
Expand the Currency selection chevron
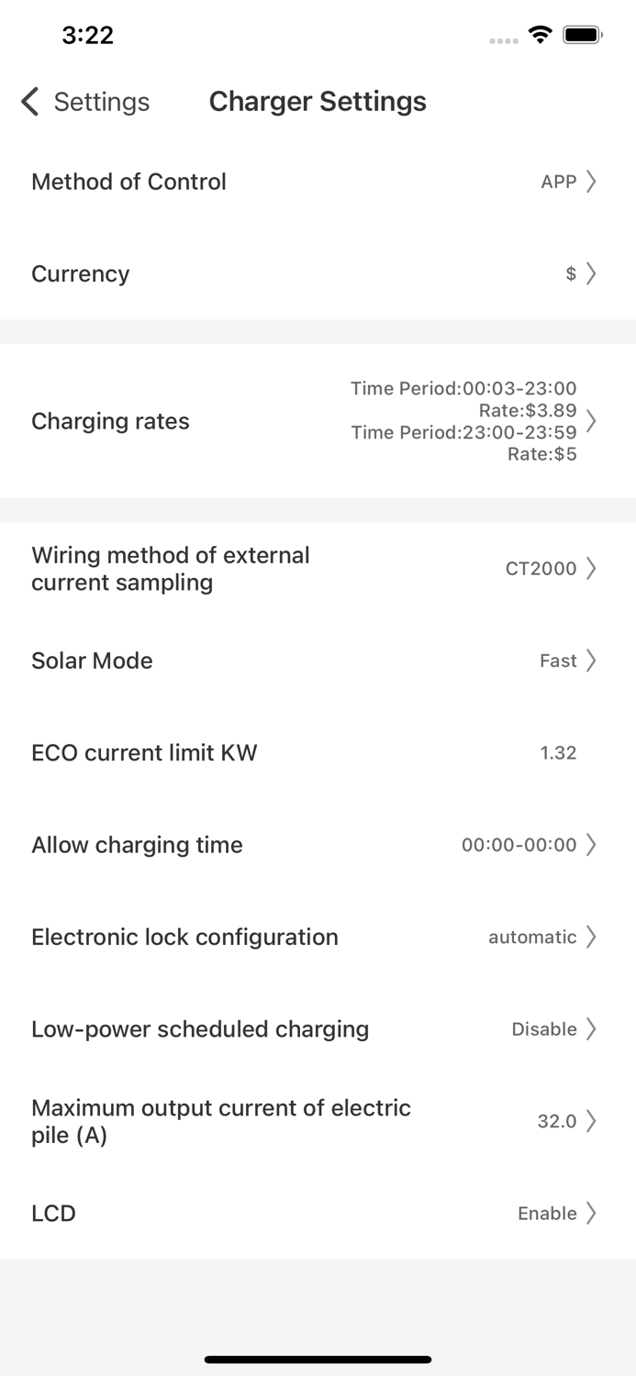591,272
